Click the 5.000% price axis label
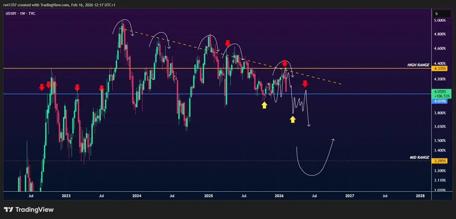 click(440, 20)
